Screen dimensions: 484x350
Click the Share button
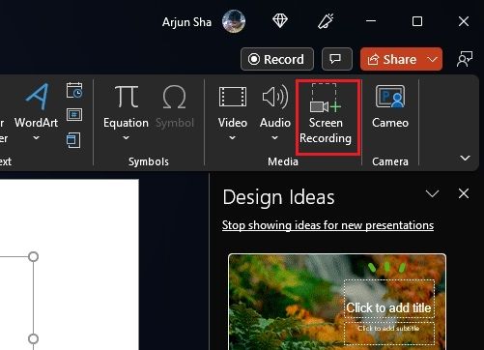(392, 59)
